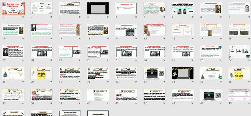
Task: Select slide 15 biography table thumbnail
Action: 155,30
